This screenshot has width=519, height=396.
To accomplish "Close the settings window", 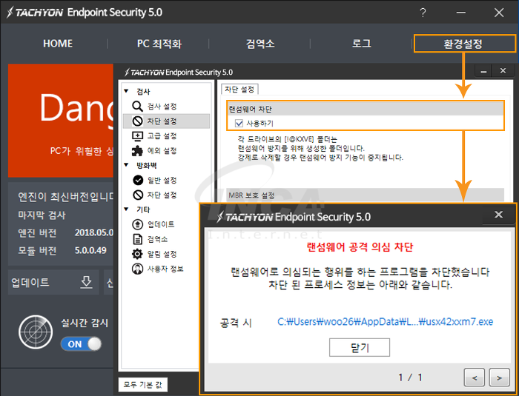I will tap(503, 71).
